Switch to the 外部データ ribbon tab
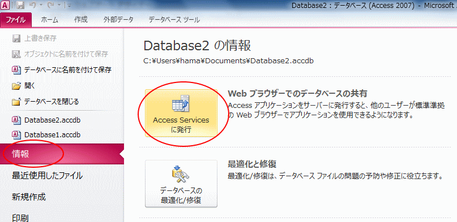Viewport: 457px width, 222px height. [118, 20]
